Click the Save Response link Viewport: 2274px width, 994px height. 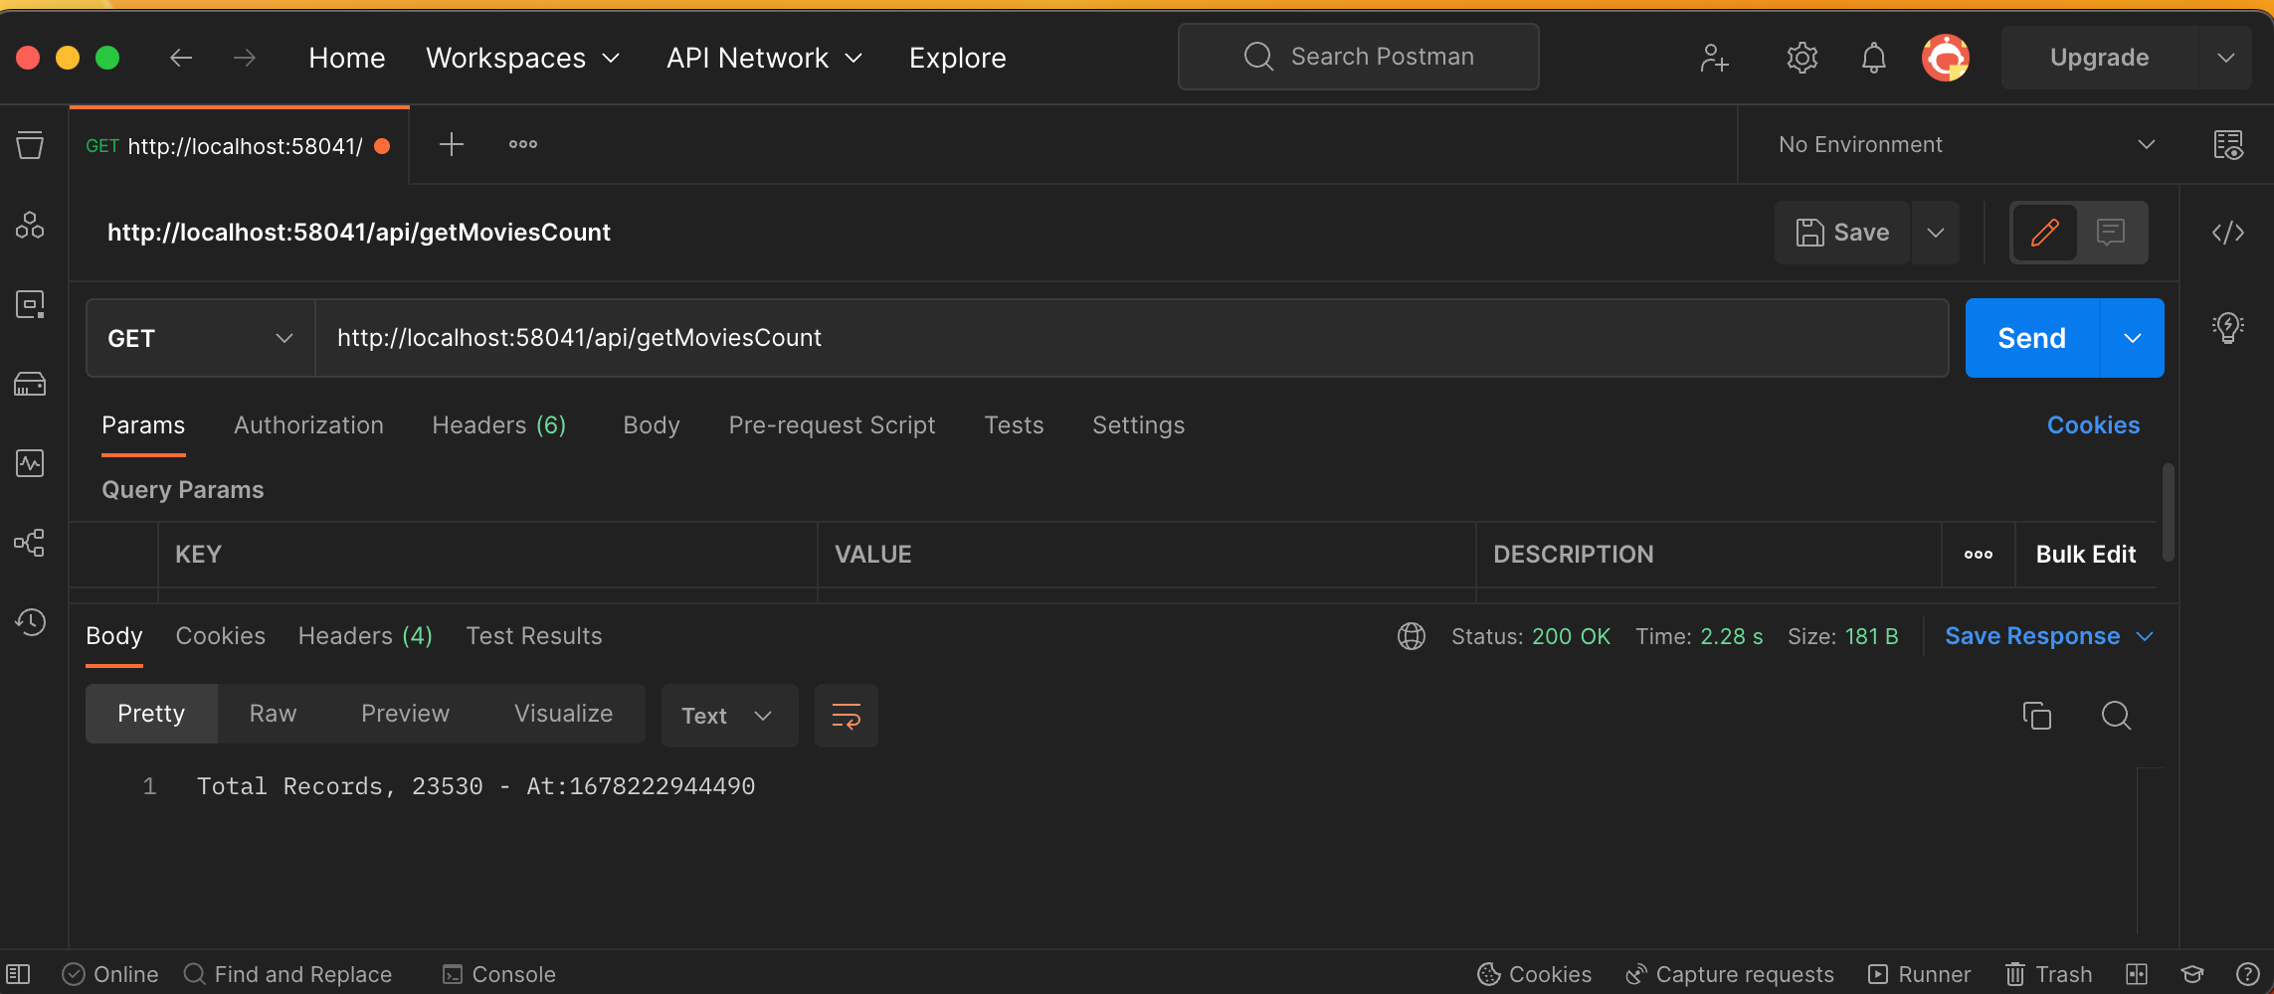[x=2032, y=635]
